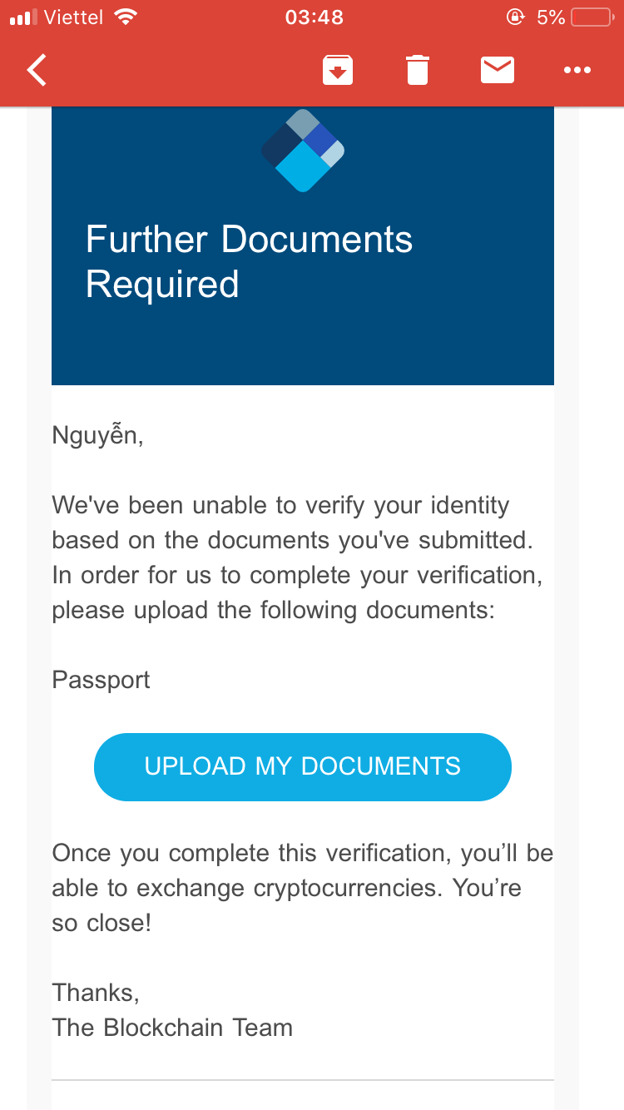Tap the battery icon in the status bar
The height and width of the screenshot is (1110, 624).
[x=593, y=17]
